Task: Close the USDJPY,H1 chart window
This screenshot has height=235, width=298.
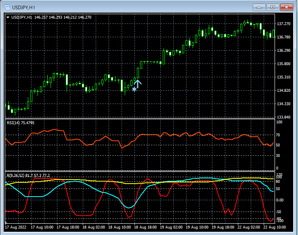Action: (x=287, y=7)
